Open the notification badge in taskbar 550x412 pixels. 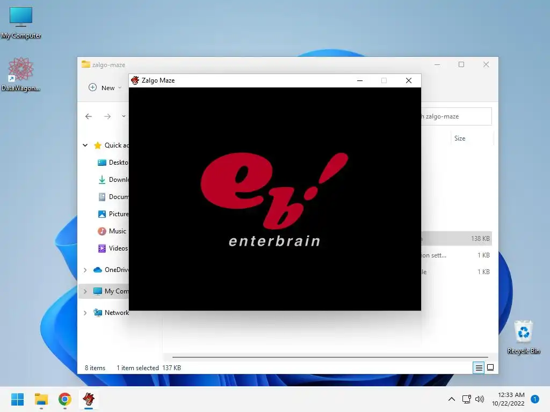coord(535,399)
